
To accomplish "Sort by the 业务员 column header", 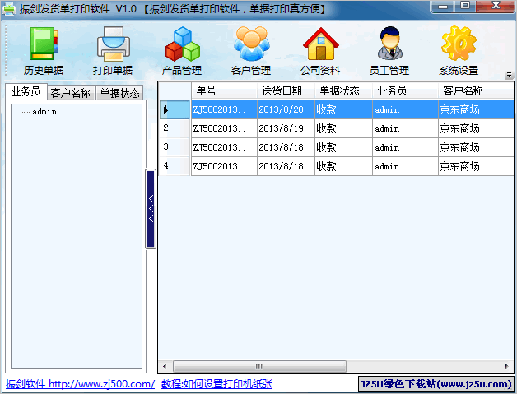I will click(405, 90).
